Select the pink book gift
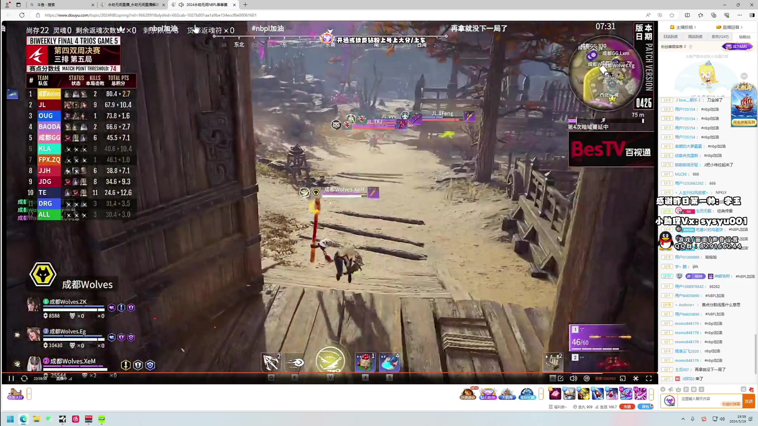The height and width of the screenshot is (426, 758). (x=555, y=394)
